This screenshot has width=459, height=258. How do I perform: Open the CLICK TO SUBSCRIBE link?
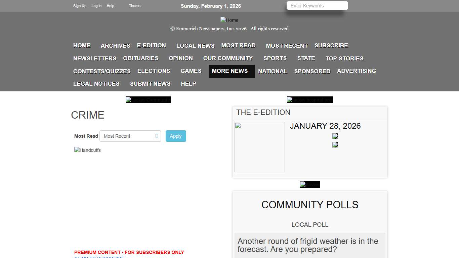point(99,257)
